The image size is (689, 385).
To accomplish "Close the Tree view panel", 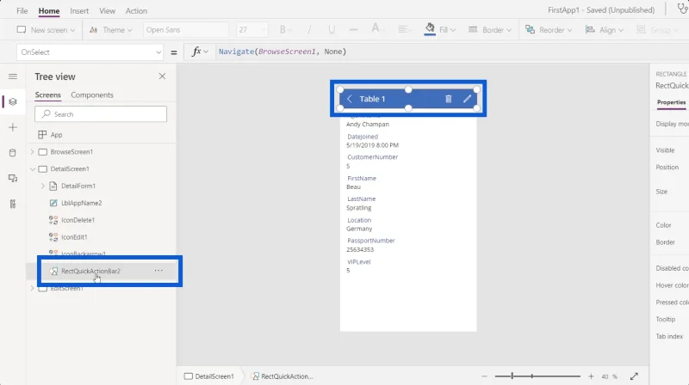I will (x=162, y=76).
